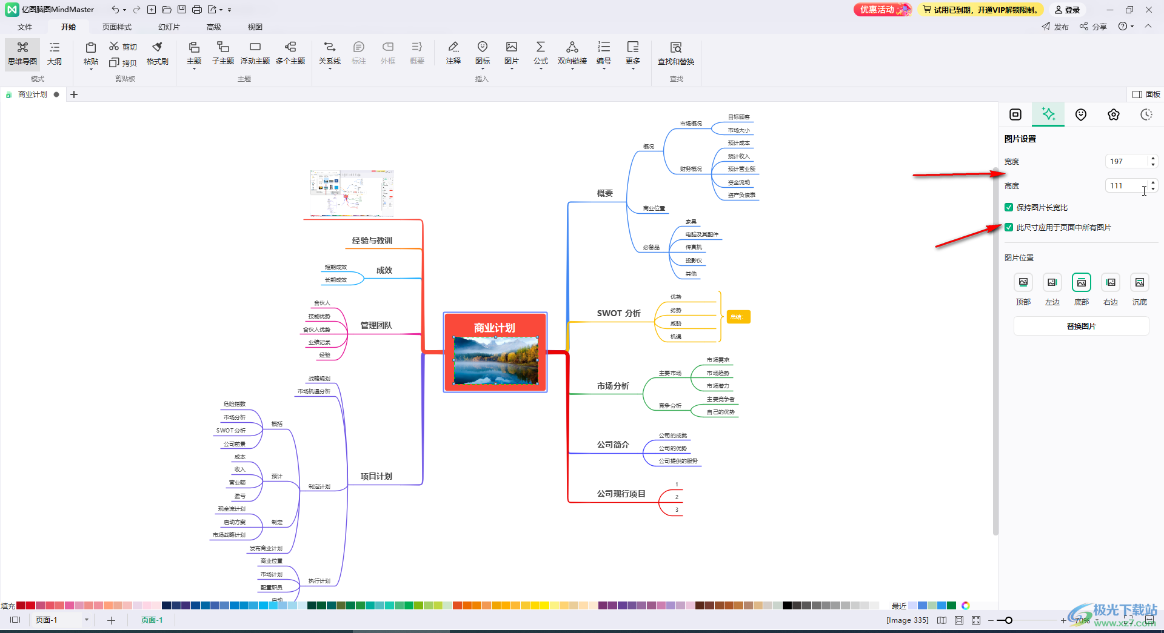This screenshot has height=633, width=1164.
Task: Select the 商业计划 document tab
Action: pos(33,94)
